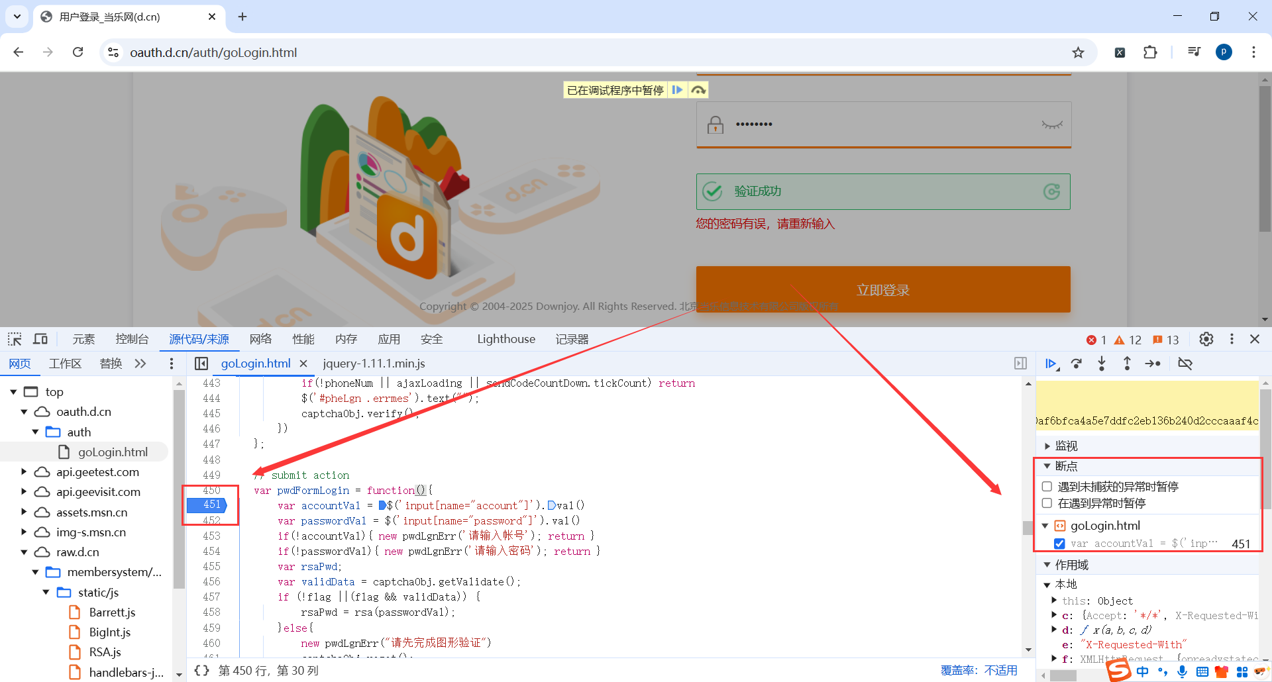Open the Lighthouse tab
Viewport: 1272px width, 682px height.
pos(506,339)
